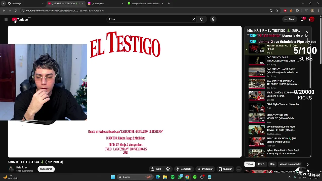Open Notepad from taskbar
The image size is (322, 181).
[209, 177]
